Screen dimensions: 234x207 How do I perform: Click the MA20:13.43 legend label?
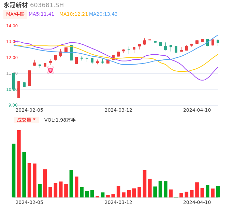(x=103, y=14)
